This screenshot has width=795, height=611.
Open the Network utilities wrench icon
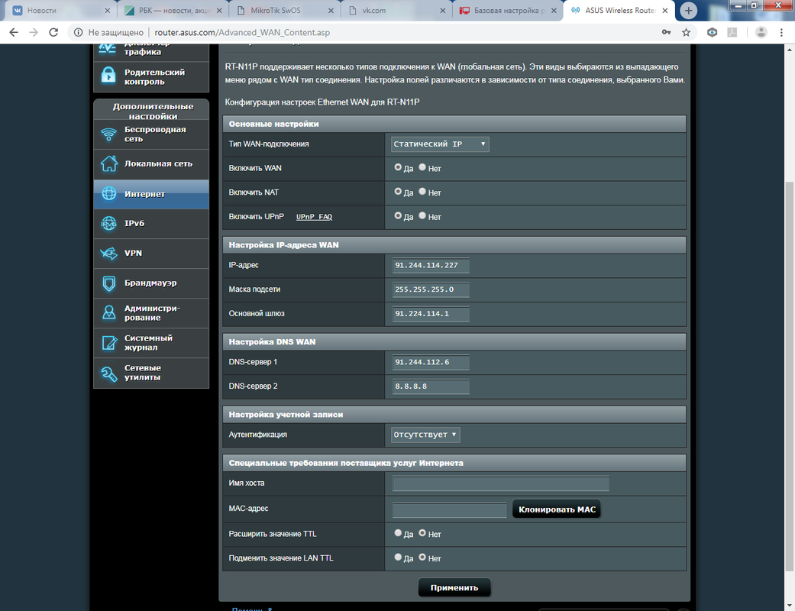108,373
